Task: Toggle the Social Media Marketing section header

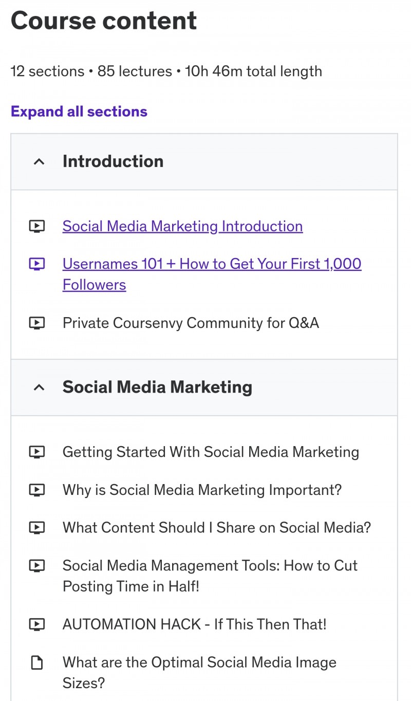Action: (x=204, y=388)
